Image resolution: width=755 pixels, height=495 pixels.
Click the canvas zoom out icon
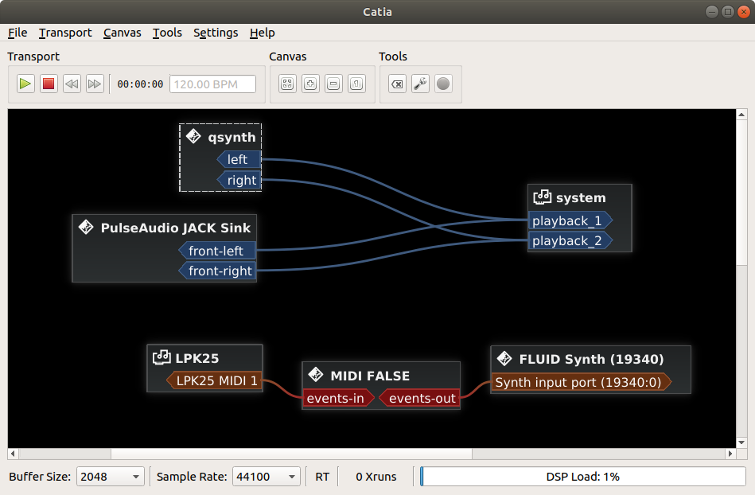pos(333,84)
